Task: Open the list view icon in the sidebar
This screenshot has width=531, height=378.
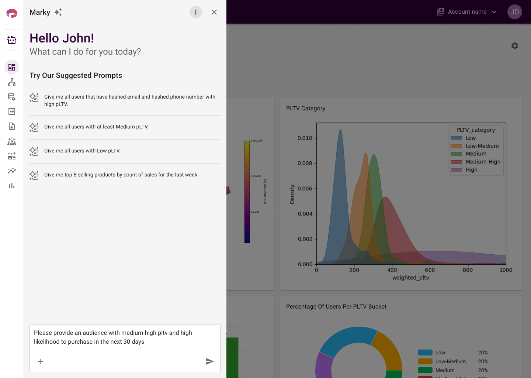Action: tap(12, 111)
